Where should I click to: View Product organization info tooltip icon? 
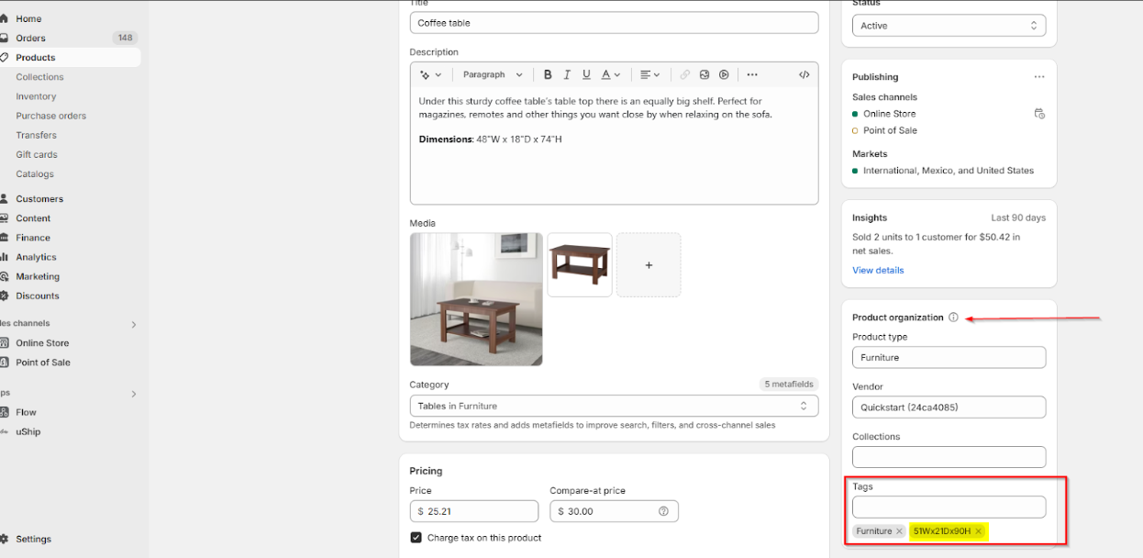point(953,317)
